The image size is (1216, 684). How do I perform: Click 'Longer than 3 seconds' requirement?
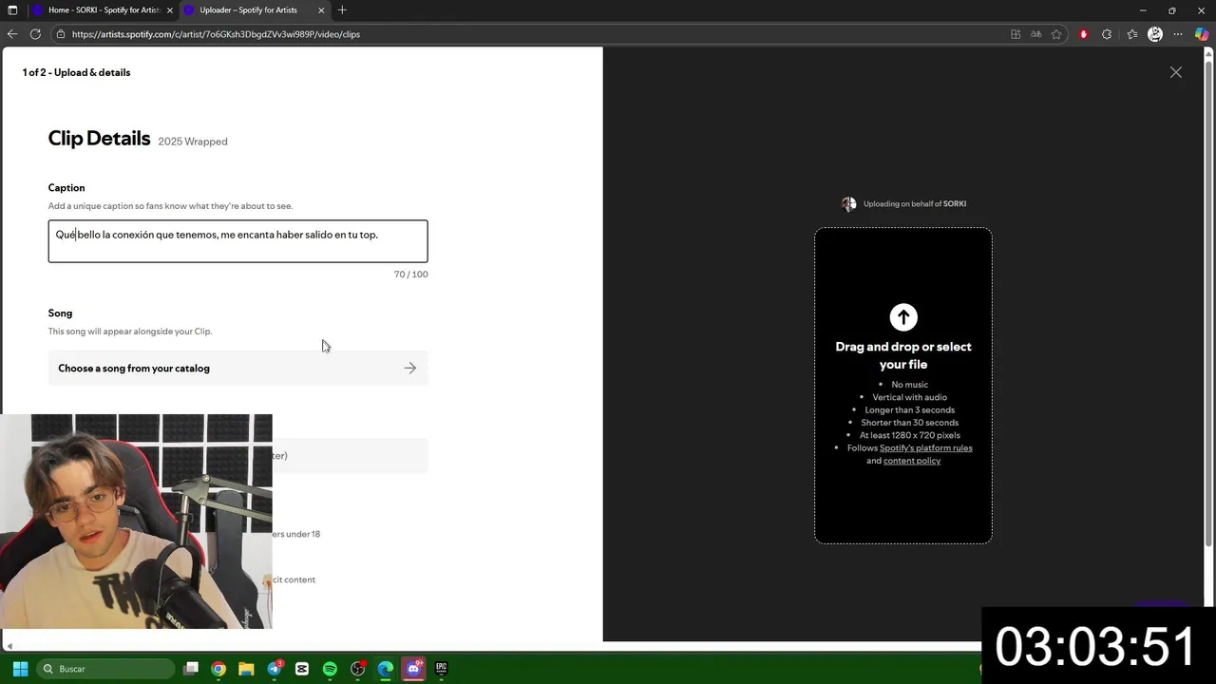[x=909, y=410]
